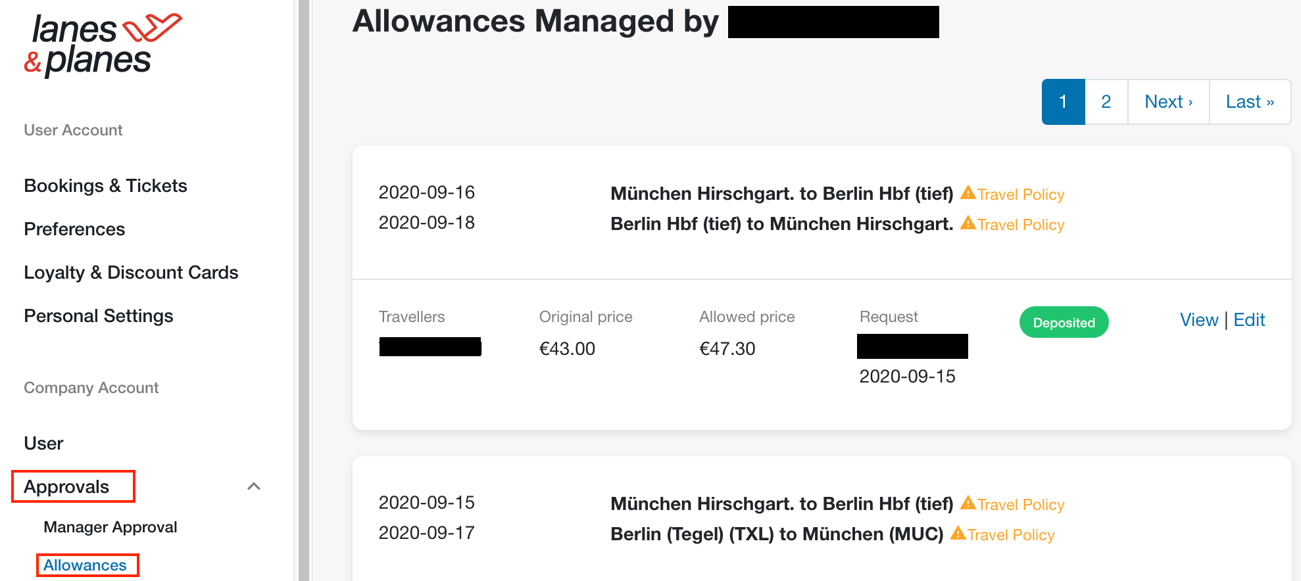The image size is (1301, 581).
Task: Click warning icon for first Munich to Berlin trip
Action: point(968,193)
